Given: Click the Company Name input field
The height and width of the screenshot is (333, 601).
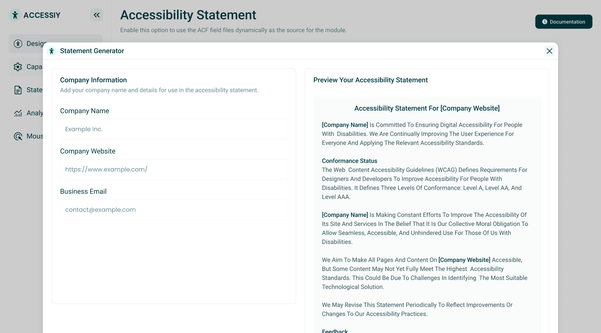Looking at the screenshot, I should coord(174,129).
